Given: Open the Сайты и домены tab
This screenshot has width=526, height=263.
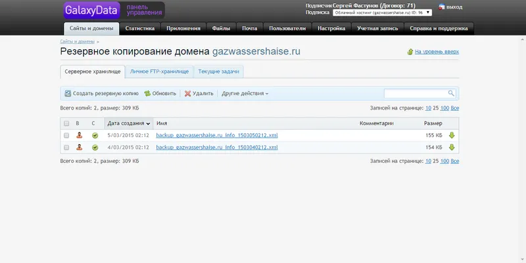Looking at the screenshot, I should coord(91,28).
